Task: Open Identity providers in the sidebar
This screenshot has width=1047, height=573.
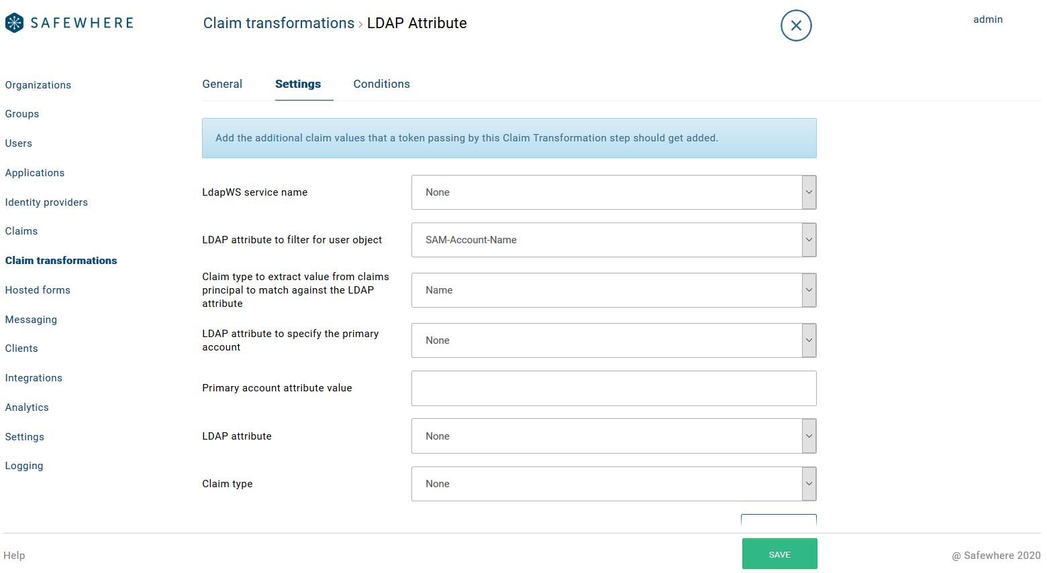Action: (x=46, y=202)
